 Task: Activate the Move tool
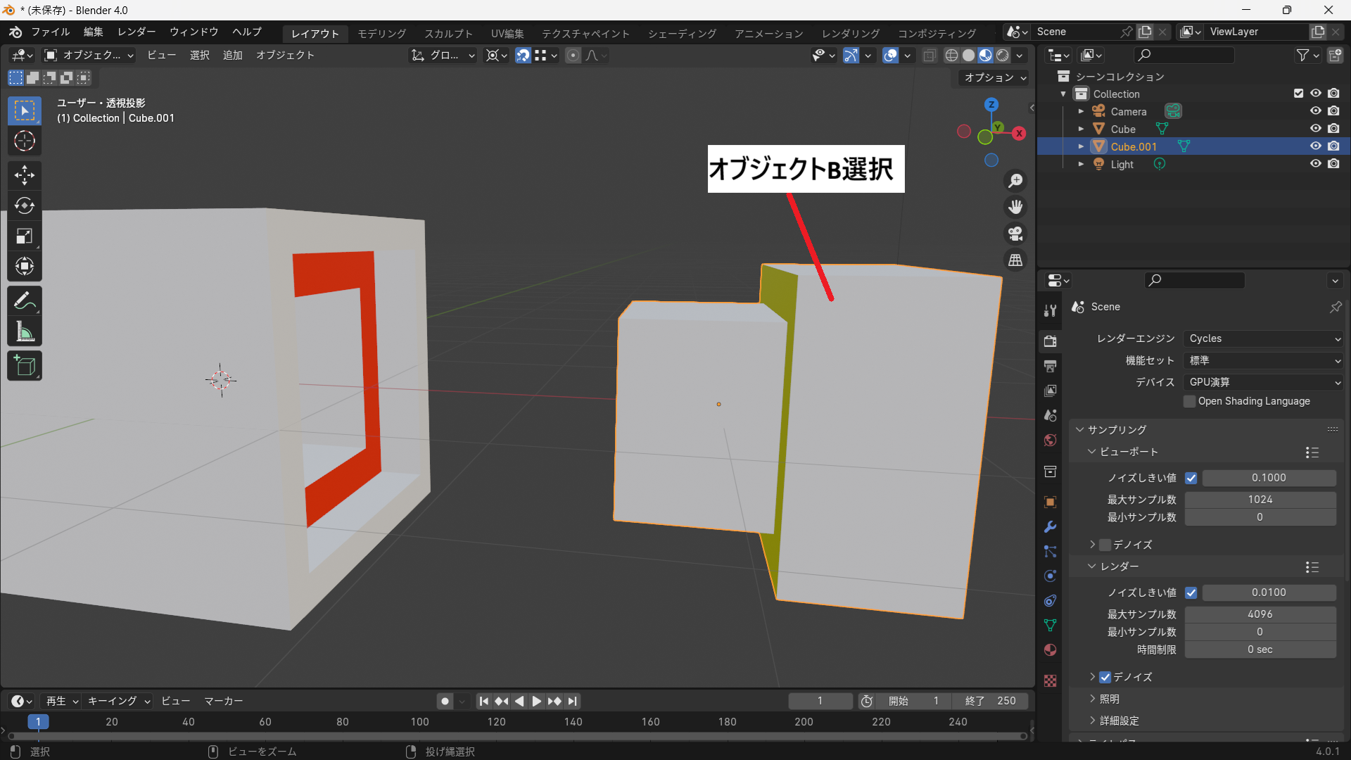click(x=25, y=175)
